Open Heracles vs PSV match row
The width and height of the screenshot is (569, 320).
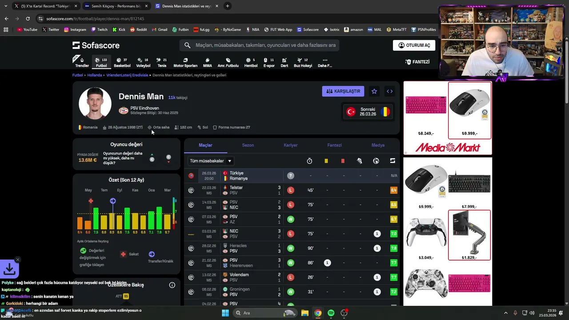[292, 248]
